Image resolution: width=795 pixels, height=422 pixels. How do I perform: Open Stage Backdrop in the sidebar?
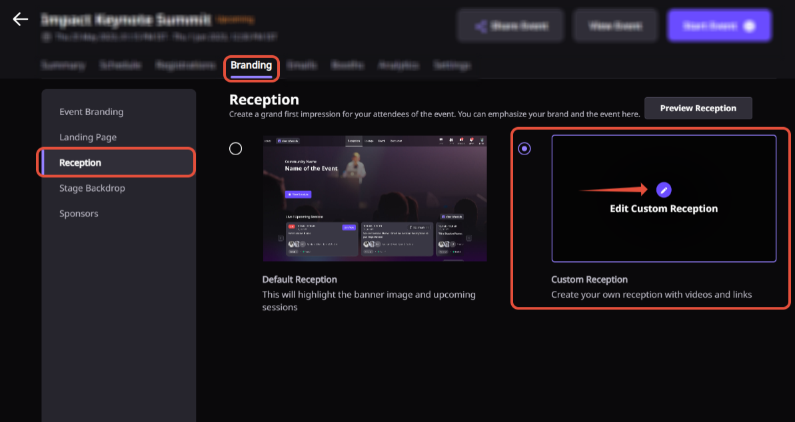pyautogui.click(x=92, y=188)
